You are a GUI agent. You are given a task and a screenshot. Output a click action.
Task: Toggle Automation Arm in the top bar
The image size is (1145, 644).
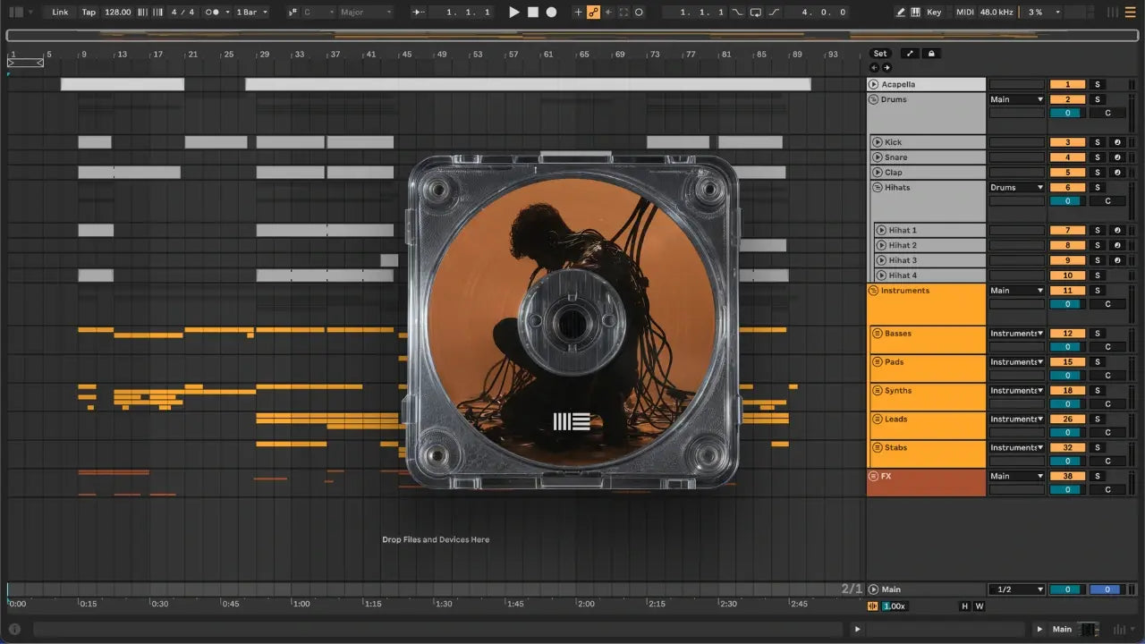[593, 13]
